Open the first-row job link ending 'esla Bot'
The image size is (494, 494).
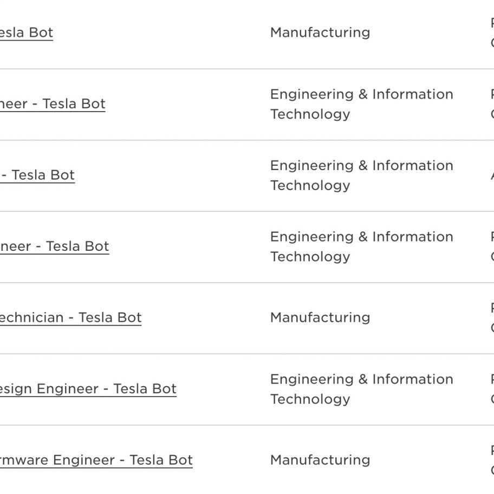(27, 32)
